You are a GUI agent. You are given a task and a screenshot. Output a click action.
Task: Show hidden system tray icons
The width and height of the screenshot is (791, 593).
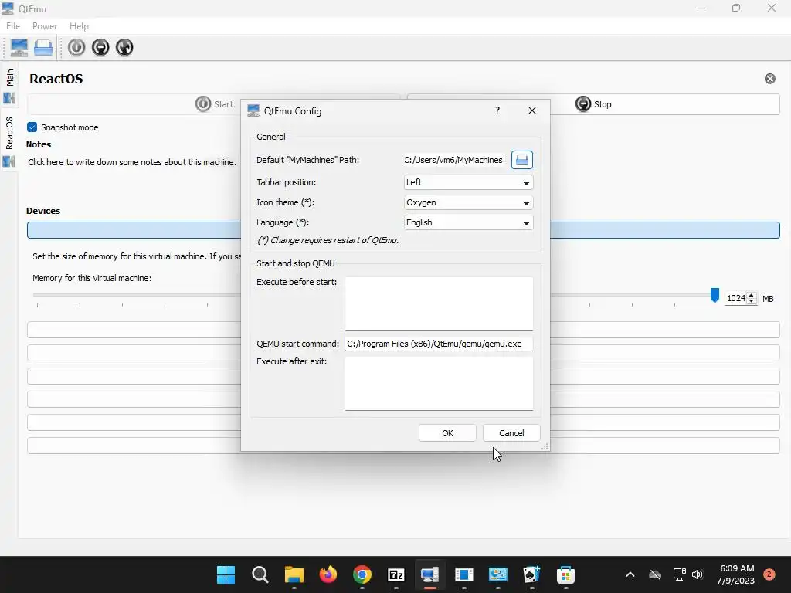point(630,574)
